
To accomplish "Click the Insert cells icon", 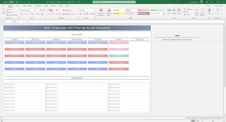I will pos(169,10).
